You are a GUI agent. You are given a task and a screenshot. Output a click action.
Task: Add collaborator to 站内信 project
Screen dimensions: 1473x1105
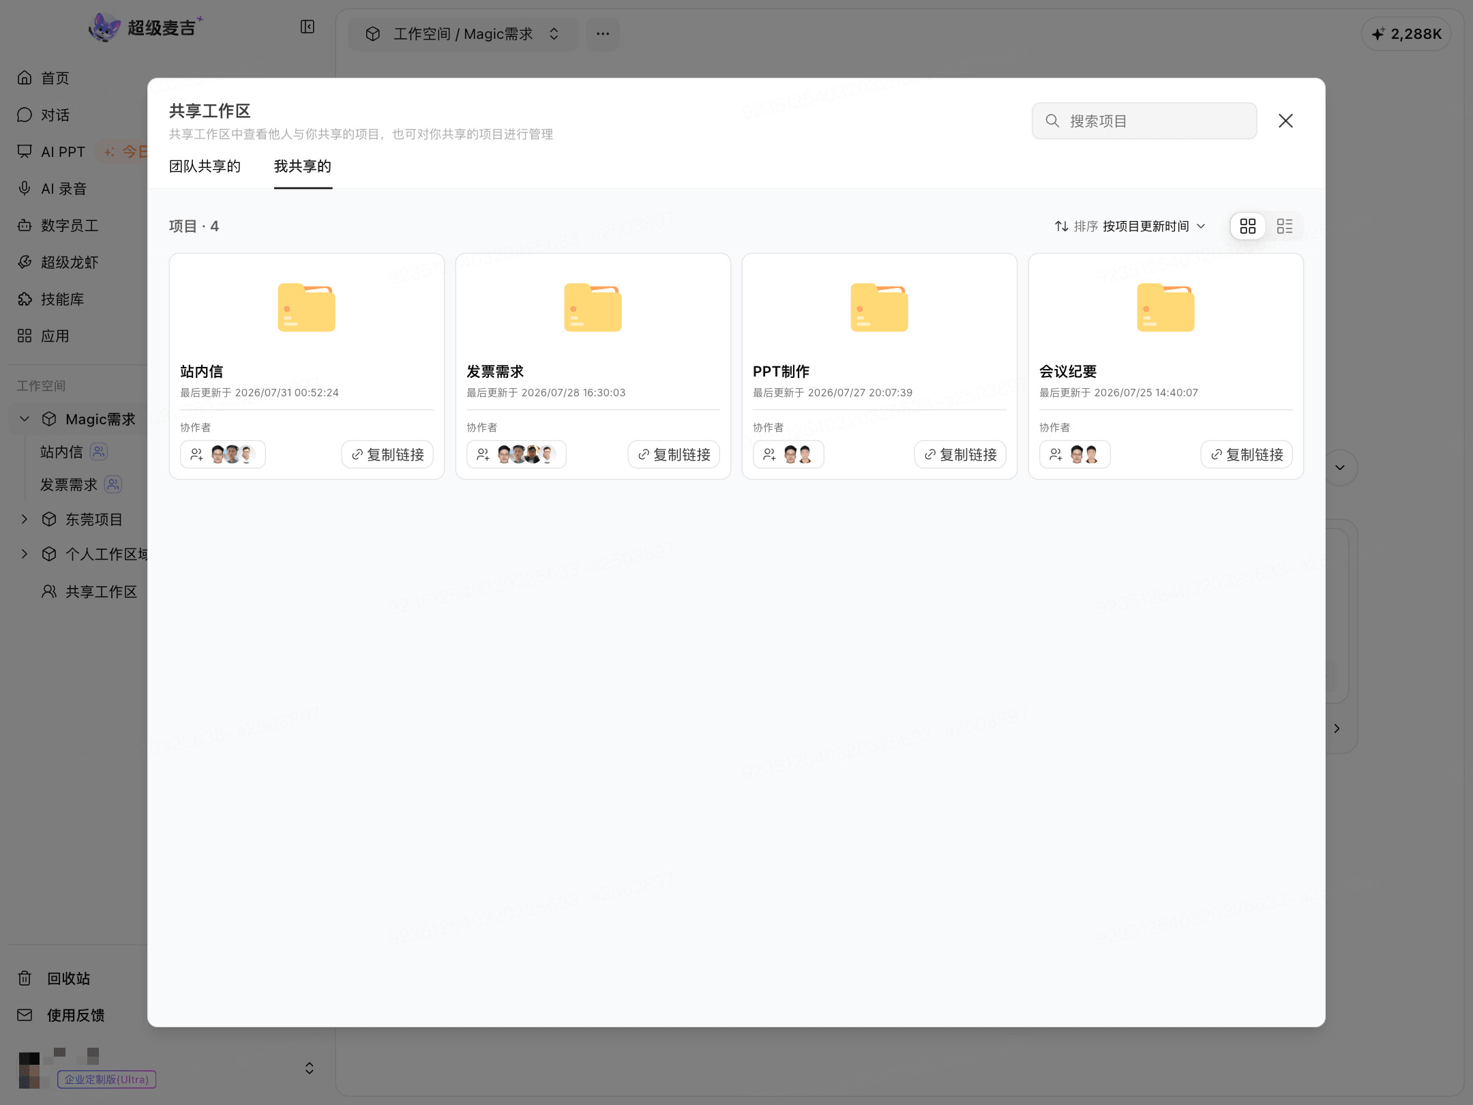pos(196,454)
